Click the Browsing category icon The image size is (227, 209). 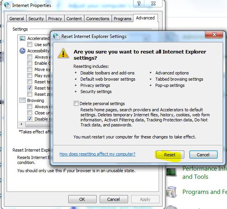[x=23, y=100]
